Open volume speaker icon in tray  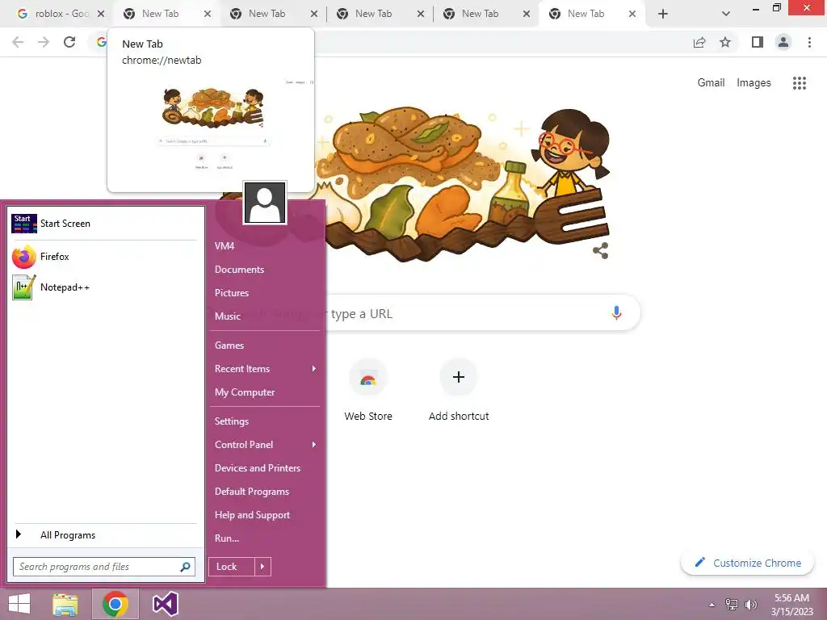(750, 605)
